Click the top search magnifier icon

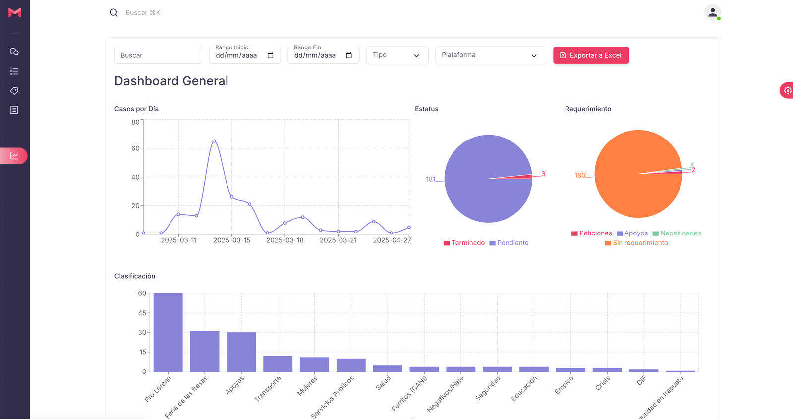pyautogui.click(x=113, y=13)
